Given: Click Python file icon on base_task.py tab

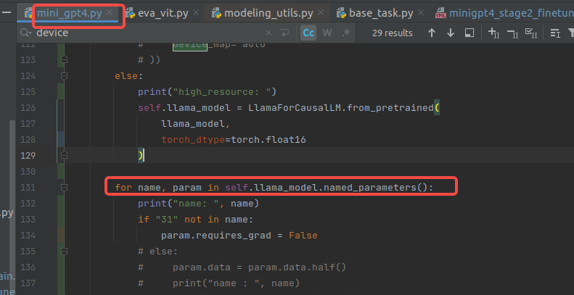Looking at the screenshot, I should point(341,14).
